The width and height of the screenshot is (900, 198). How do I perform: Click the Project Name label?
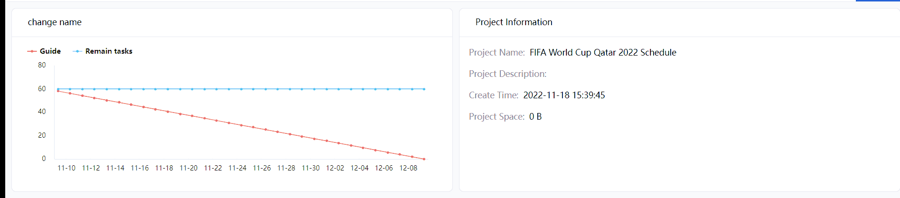coord(497,53)
